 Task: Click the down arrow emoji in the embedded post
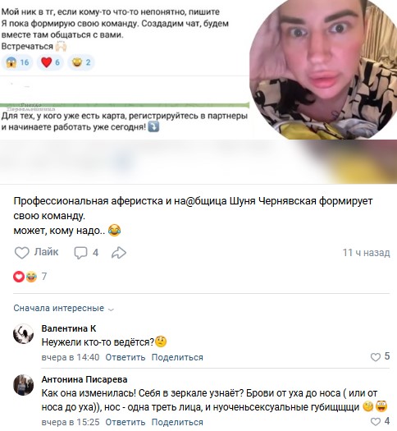click(x=153, y=127)
